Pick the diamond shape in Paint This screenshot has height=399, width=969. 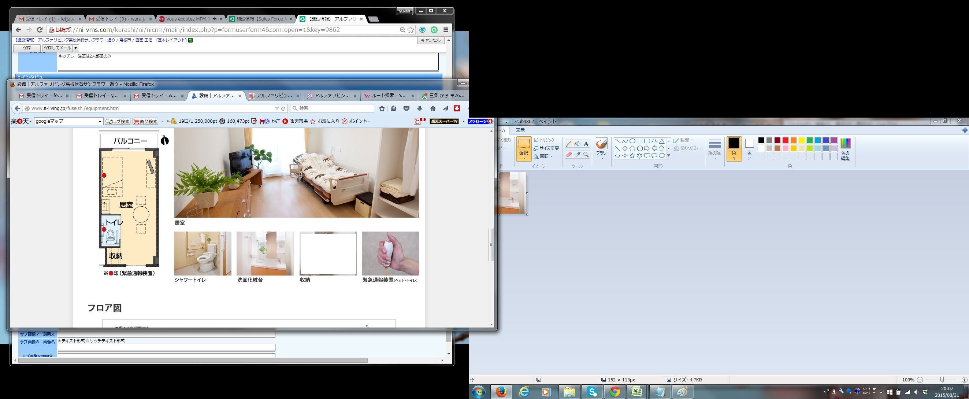tap(625, 148)
